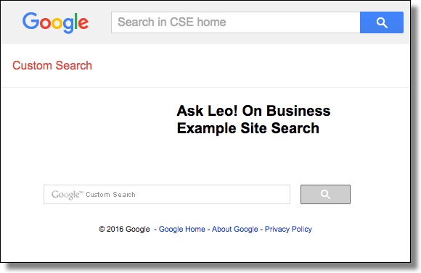The image size is (421, 273).
Task: Click the 'Custom Search' watermark text in lower field
Action: coord(110,195)
